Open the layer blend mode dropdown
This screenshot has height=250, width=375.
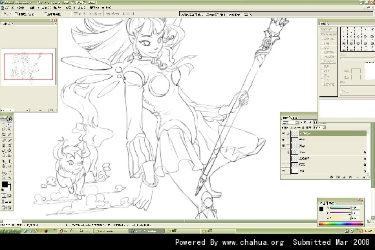click(290, 123)
